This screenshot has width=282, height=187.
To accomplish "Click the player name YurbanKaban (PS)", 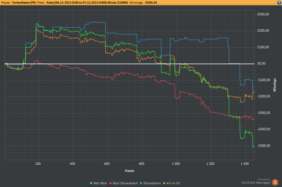I will click(24, 2).
